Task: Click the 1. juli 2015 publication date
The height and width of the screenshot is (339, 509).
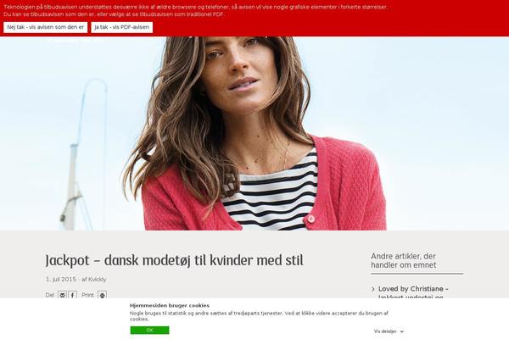Action: click(x=61, y=280)
